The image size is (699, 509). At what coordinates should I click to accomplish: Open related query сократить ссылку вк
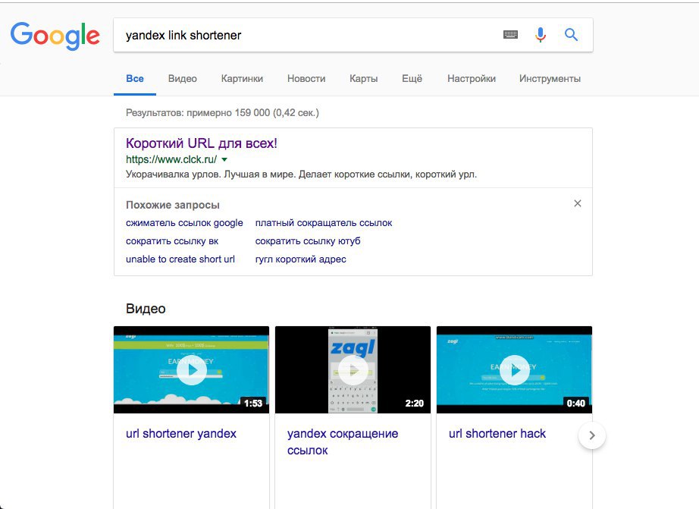click(172, 241)
